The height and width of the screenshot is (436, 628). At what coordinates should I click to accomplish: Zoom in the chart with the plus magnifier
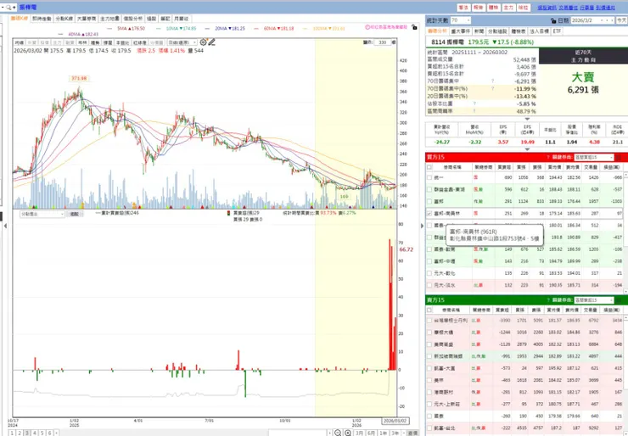(x=348, y=433)
